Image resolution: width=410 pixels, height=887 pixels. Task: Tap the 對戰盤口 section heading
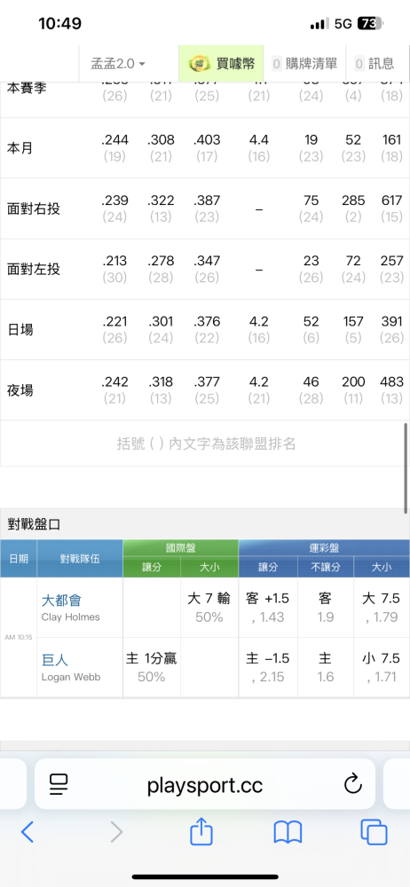[x=34, y=524]
